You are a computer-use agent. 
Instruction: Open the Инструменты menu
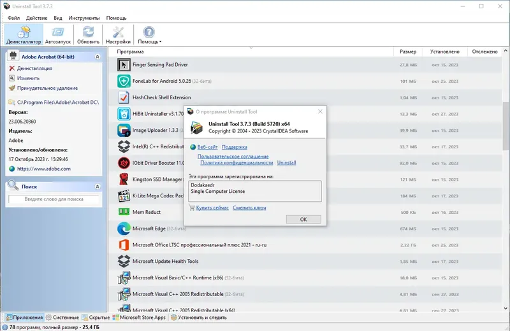pos(84,18)
